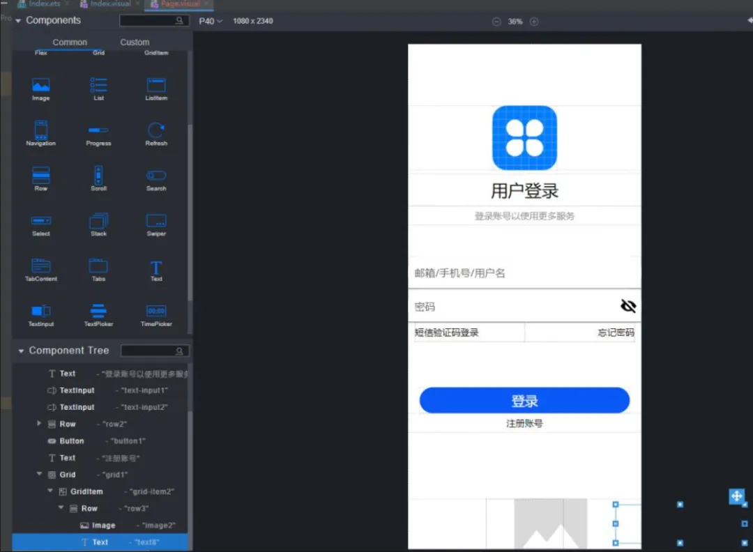The height and width of the screenshot is (552, 753).
Task: Select the Swiper component icon
Action: (156, 221)
